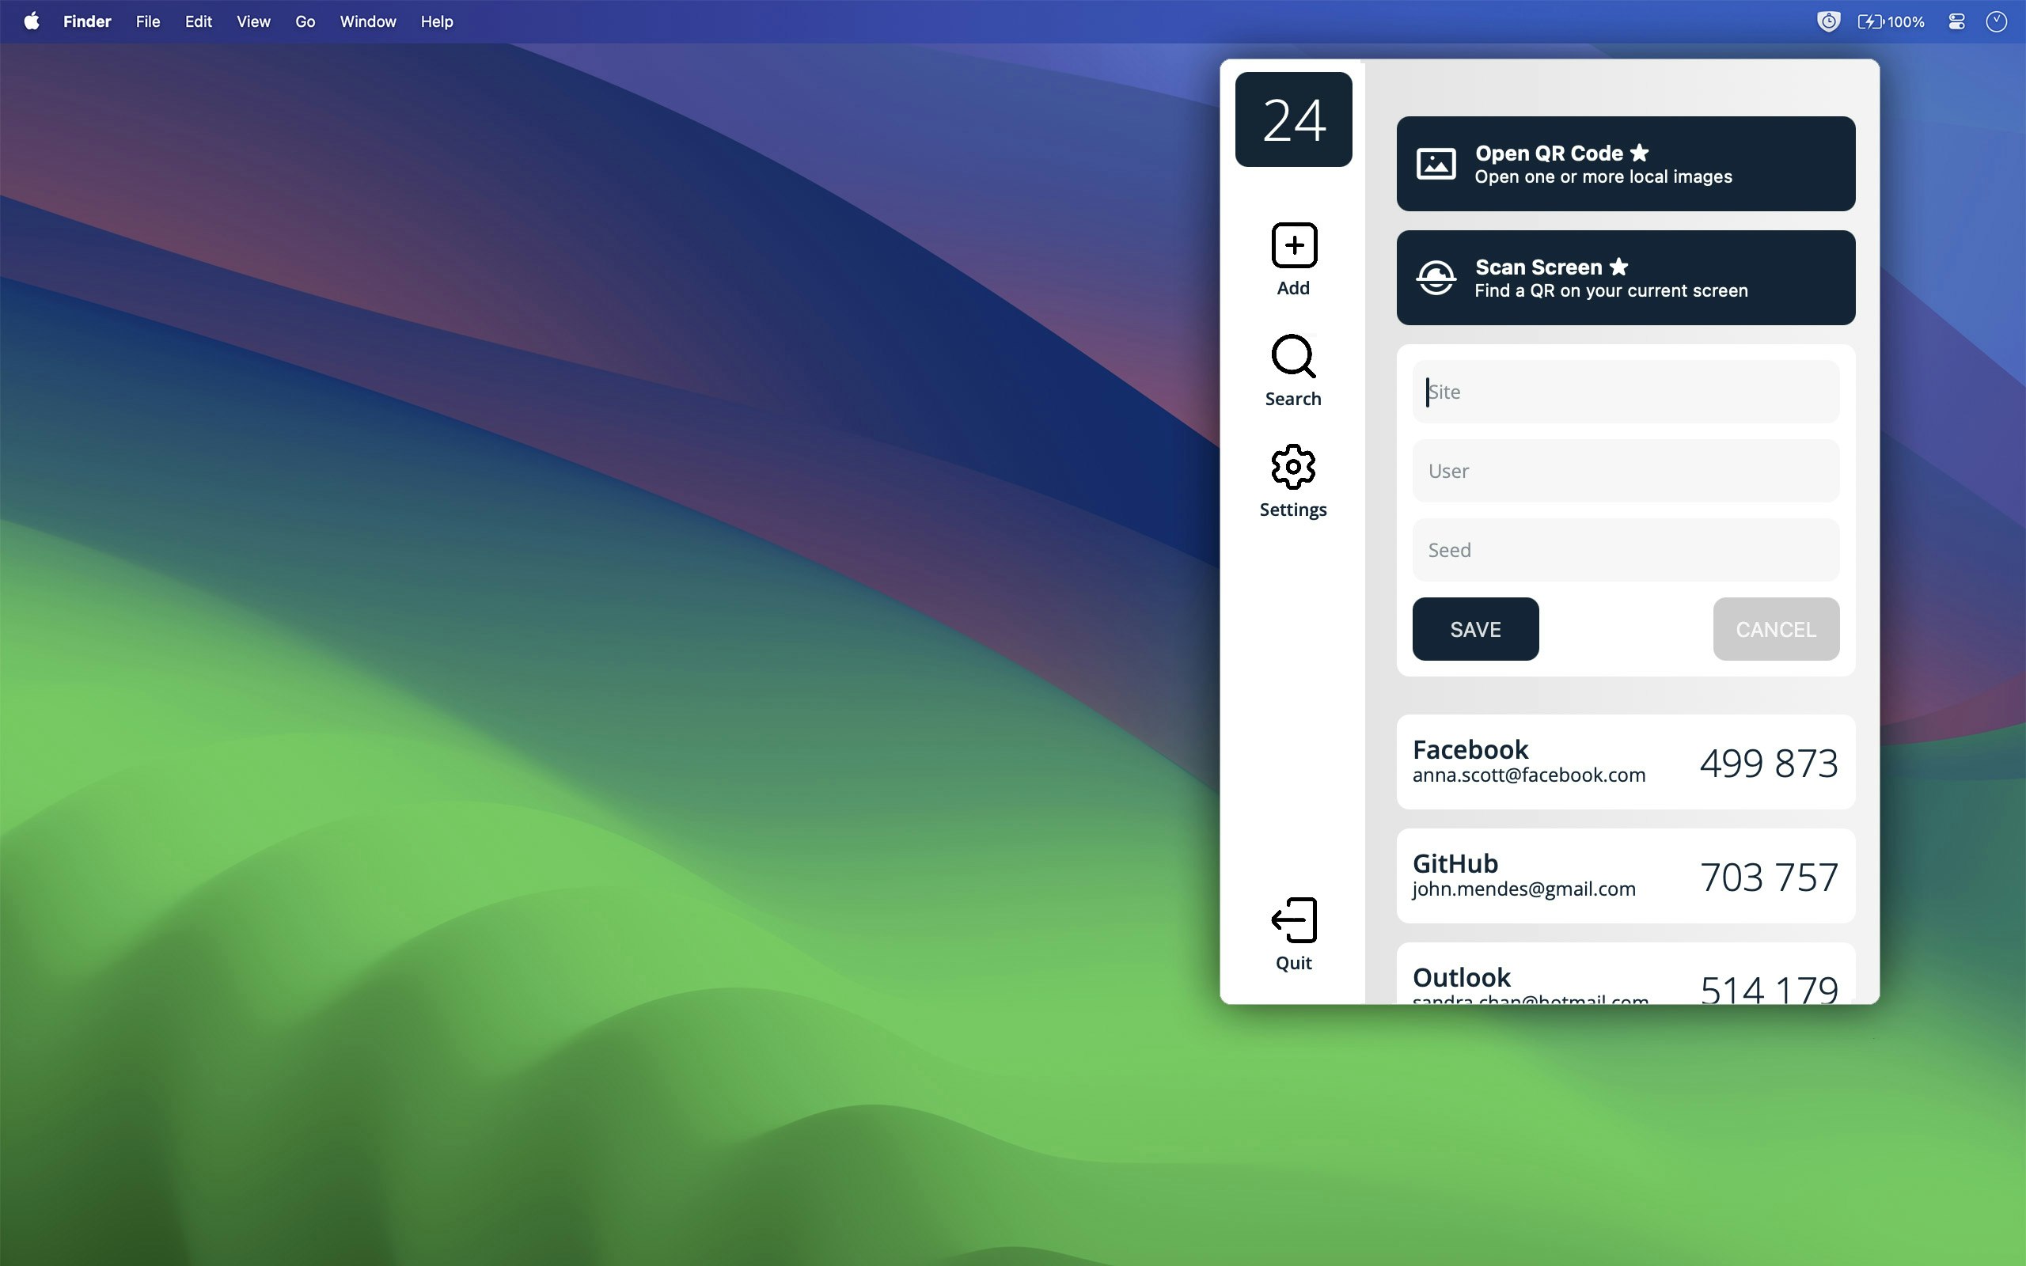Screen dimensions: 2026x1266
Task: Open the File menu
Action: point(147,21)
